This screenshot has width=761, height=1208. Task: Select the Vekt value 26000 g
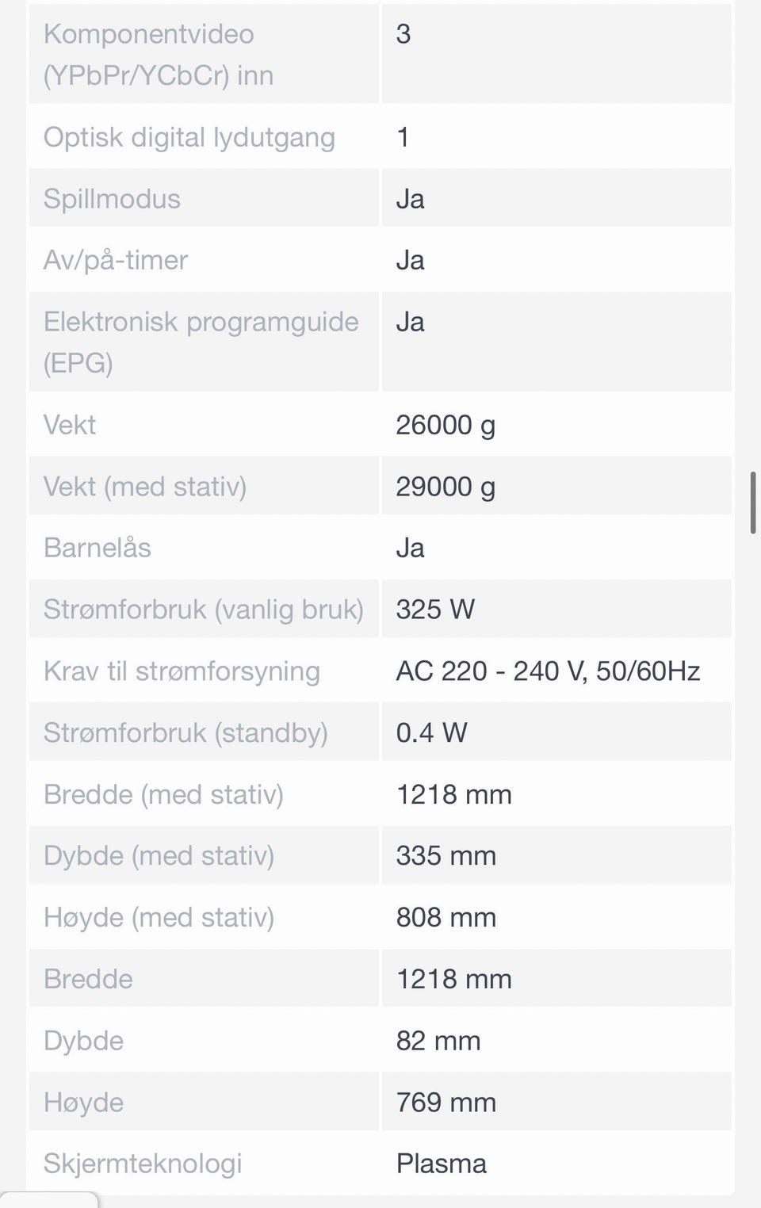[446, 426]
